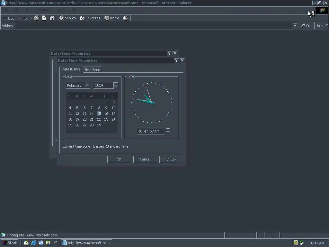Click the Forward arrow toolbar button
This screenshot has width=329, height=247.
25,18
